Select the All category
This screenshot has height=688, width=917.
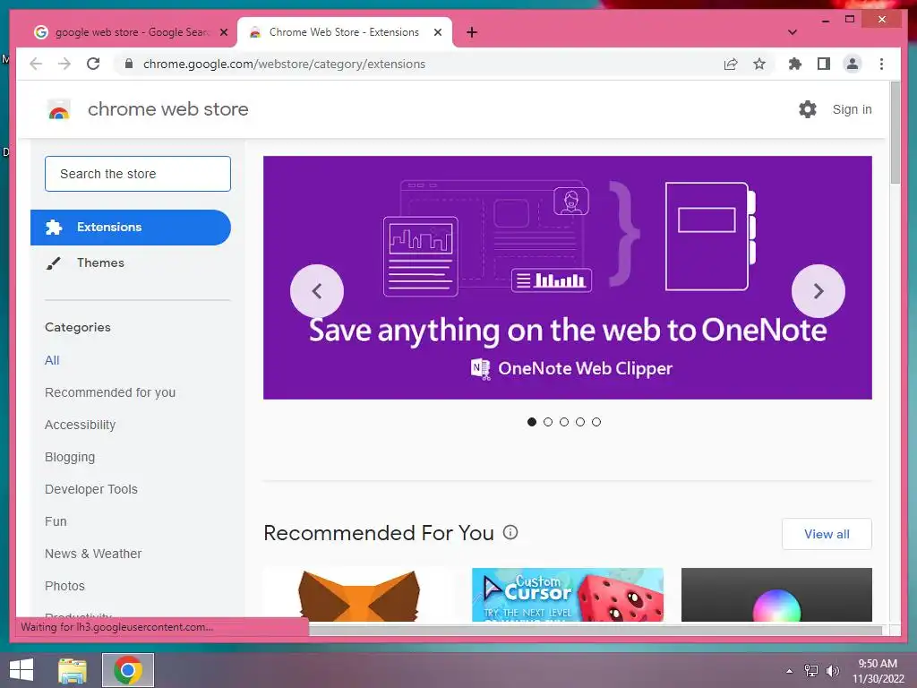point(52,360)
